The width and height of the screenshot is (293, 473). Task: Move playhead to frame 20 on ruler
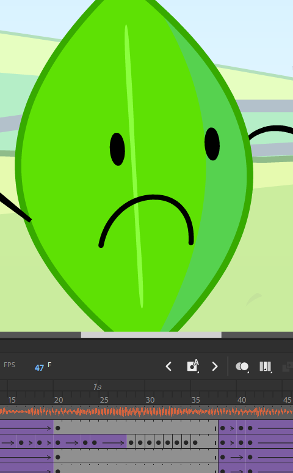pos(59,400)
